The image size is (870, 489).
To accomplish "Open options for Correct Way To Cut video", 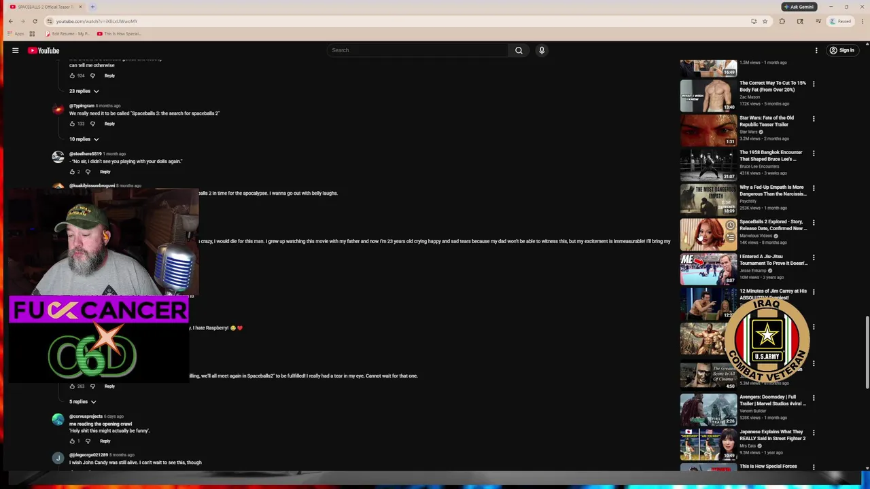I will click(814, 84).
